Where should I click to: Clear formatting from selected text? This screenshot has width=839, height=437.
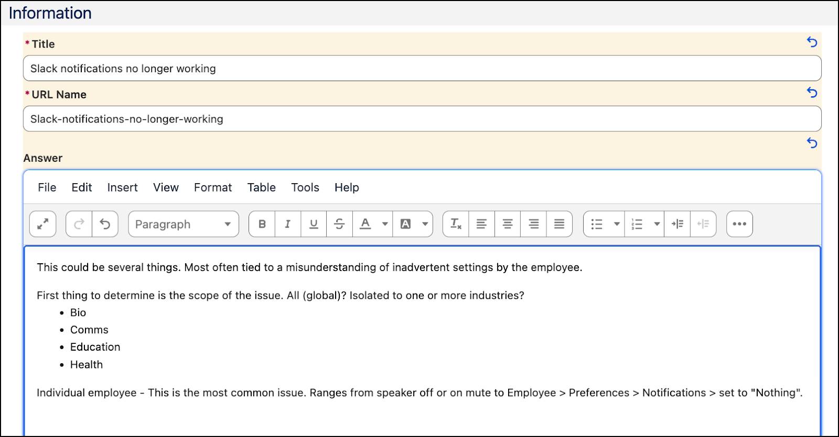[456, 224]
